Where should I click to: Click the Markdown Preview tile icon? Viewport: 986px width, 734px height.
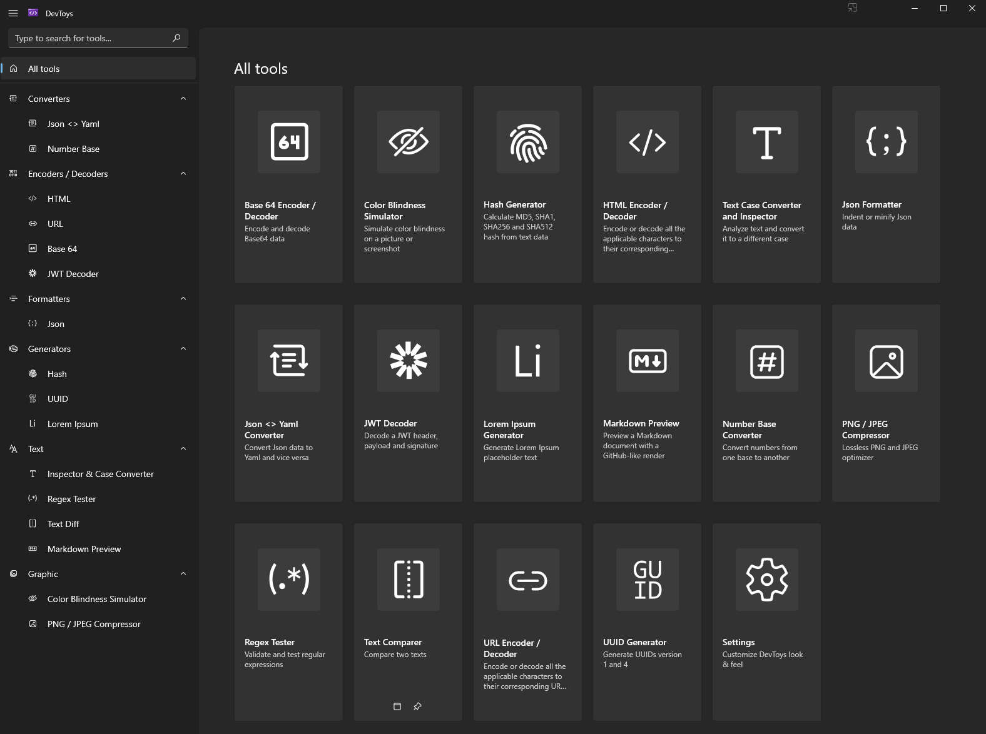click(x=648, y=361)
